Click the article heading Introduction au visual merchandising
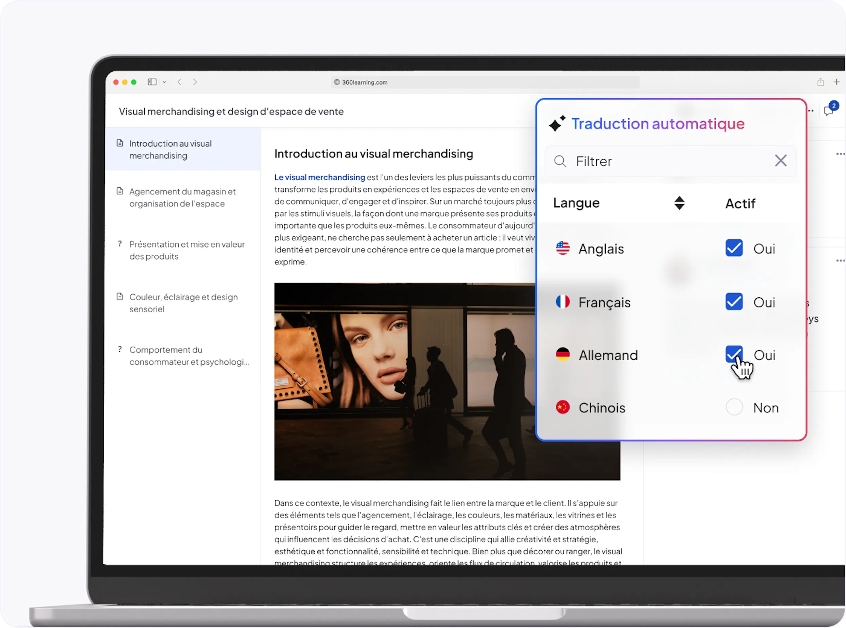 (373, 153)
